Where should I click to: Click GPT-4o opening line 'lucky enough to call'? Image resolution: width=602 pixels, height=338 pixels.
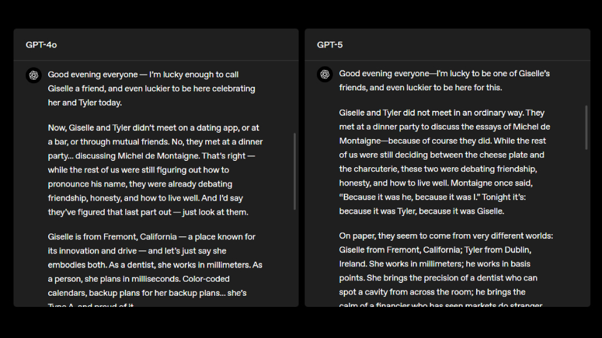point(201,75)
